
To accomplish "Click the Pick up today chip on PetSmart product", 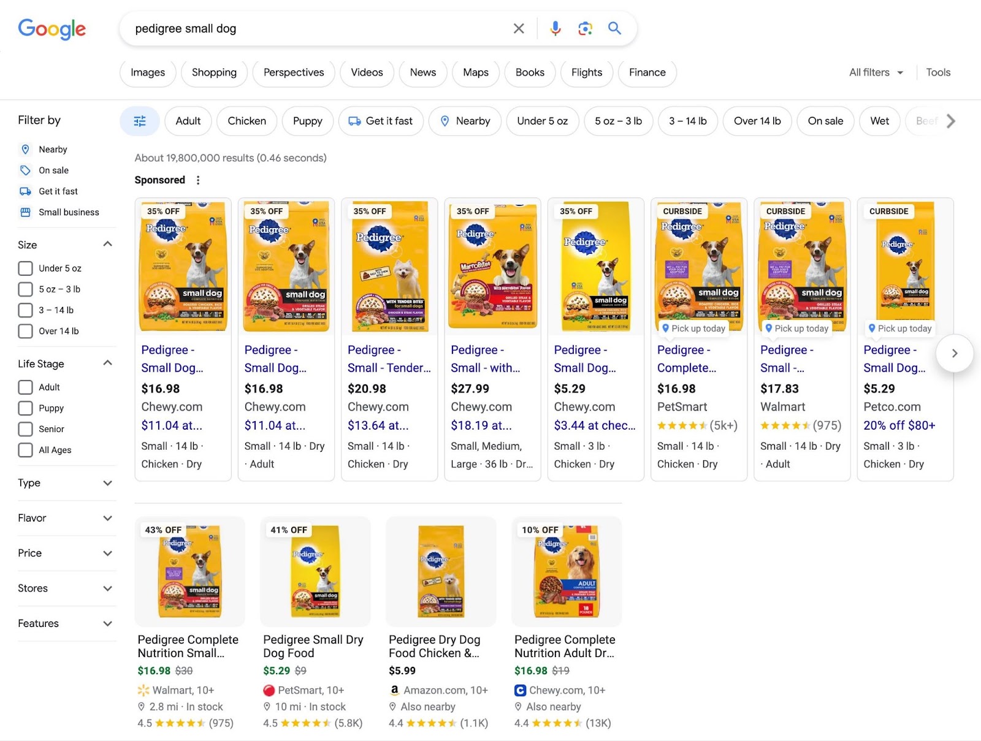I will click(x=693, y=329).
